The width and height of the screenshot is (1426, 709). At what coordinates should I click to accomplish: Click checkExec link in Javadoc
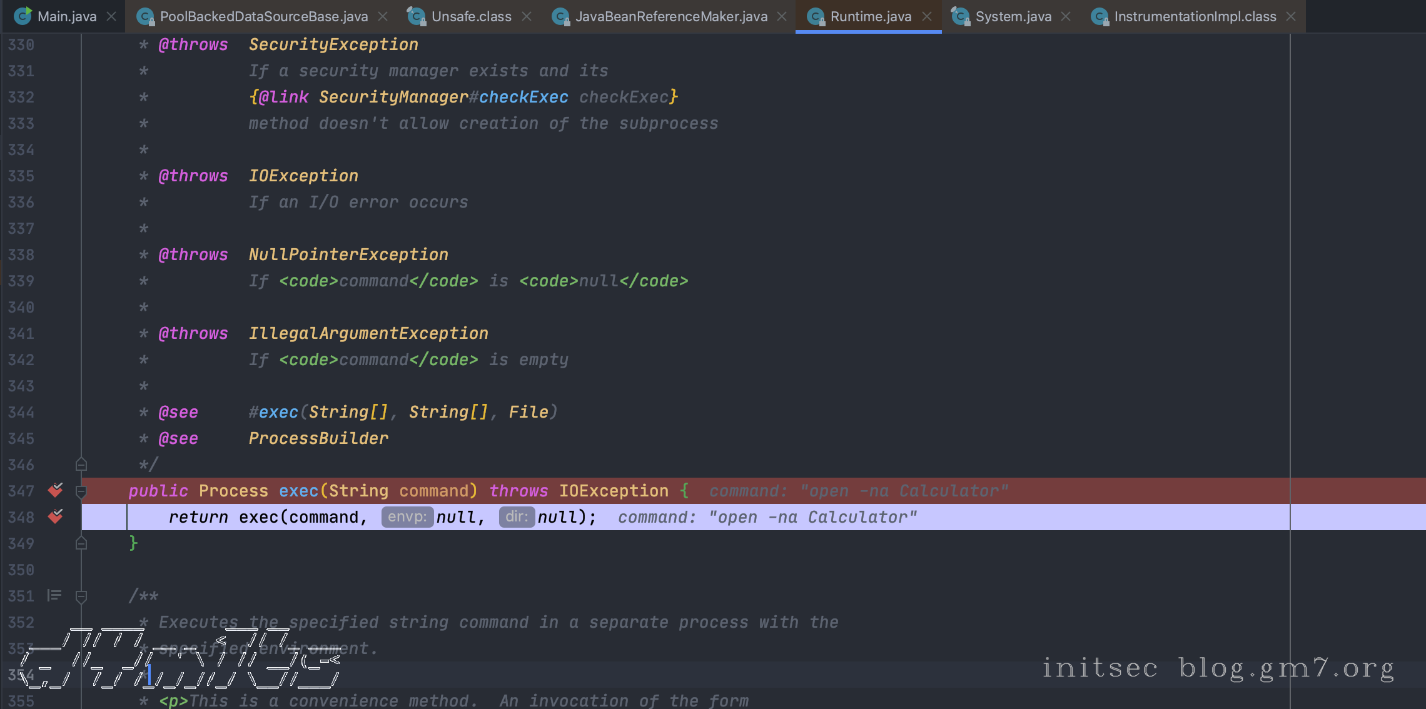(523, 97)
